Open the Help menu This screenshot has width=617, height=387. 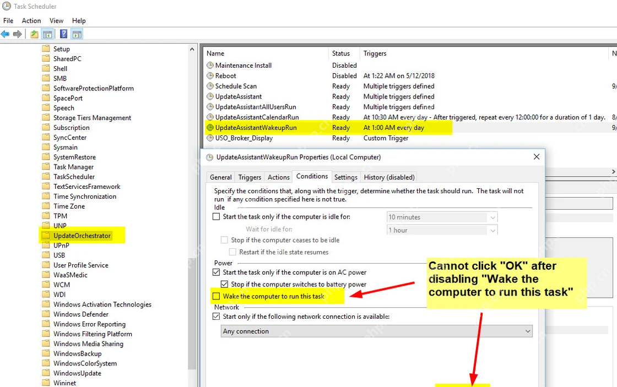79,20
